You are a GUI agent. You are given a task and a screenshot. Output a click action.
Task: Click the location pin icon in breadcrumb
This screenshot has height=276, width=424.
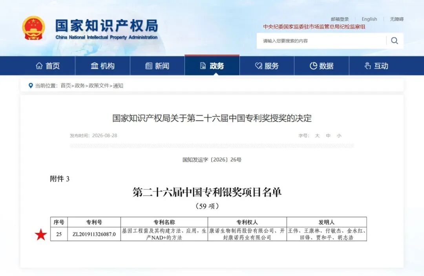tap(31, 86)
